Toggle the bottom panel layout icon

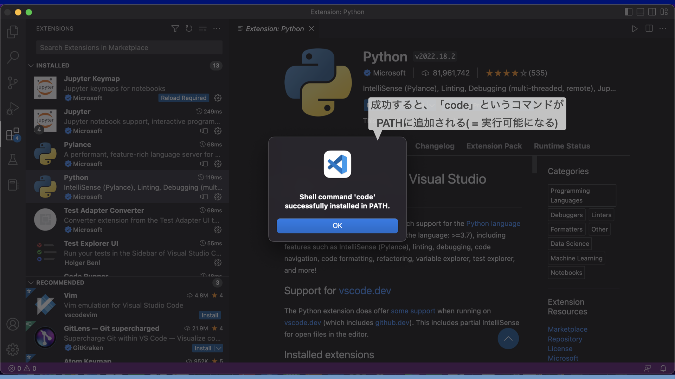pyautogui.click(x=640, y=12)
